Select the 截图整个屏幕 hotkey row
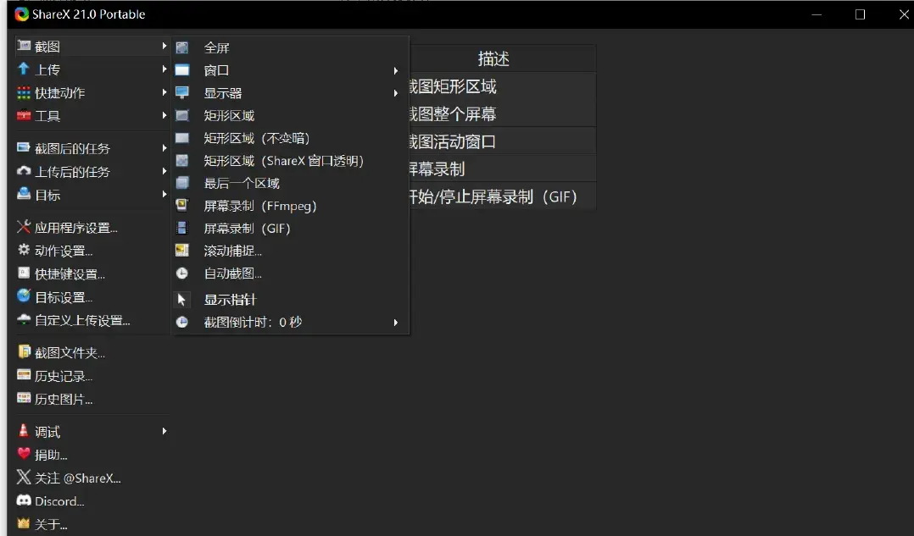The width and height of the screenshot is (914, 536). pyautogui.click(x=503, y=113)
